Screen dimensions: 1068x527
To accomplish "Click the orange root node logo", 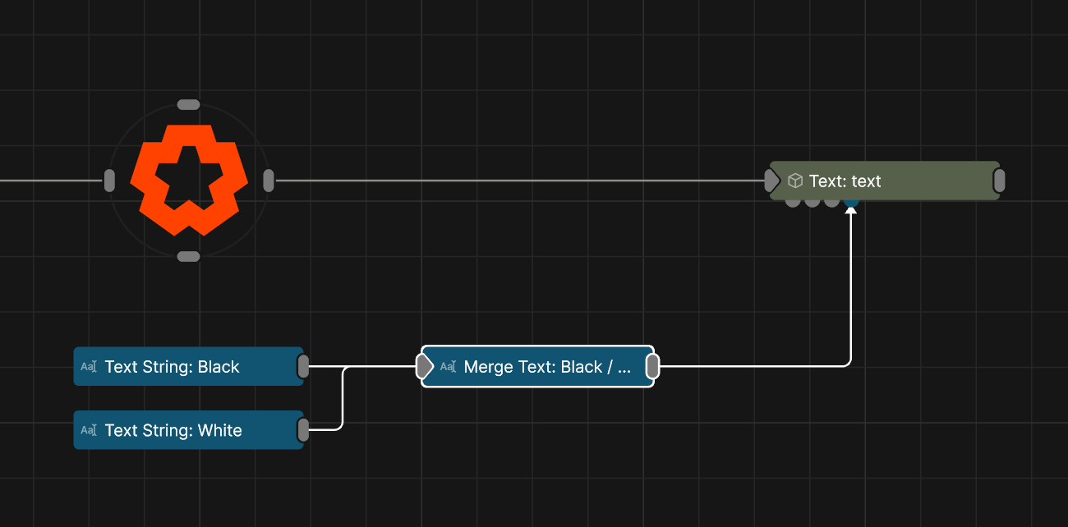I will 189,181.
